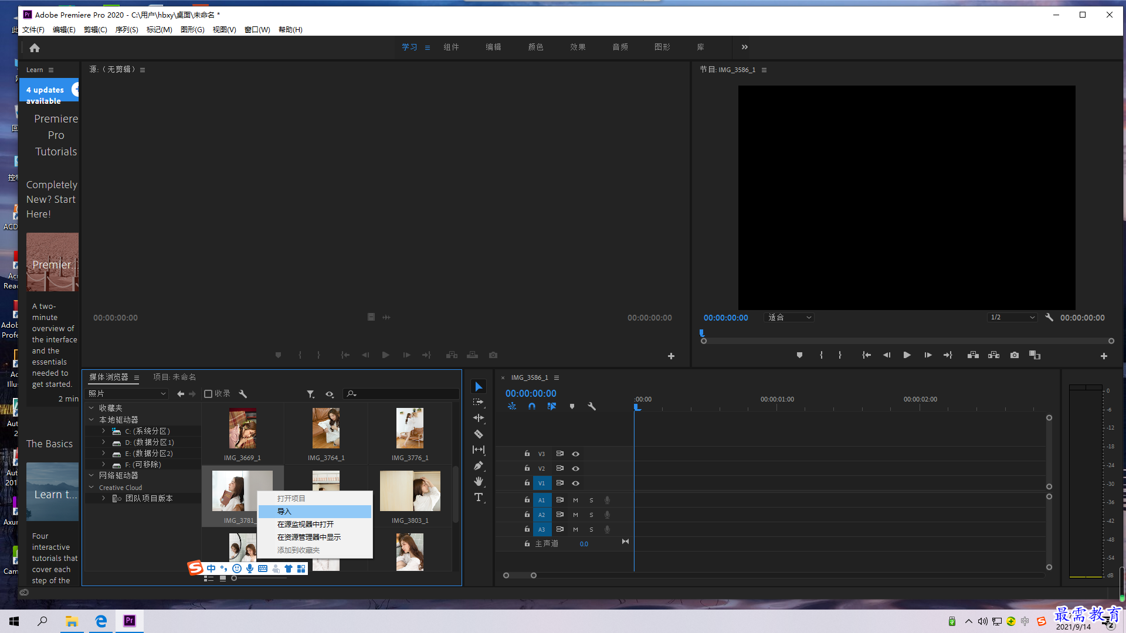Viewport: 1126px width, 633px height.
Task: Switch to the 项目: 未命名 tab
Action: [175, 377]
